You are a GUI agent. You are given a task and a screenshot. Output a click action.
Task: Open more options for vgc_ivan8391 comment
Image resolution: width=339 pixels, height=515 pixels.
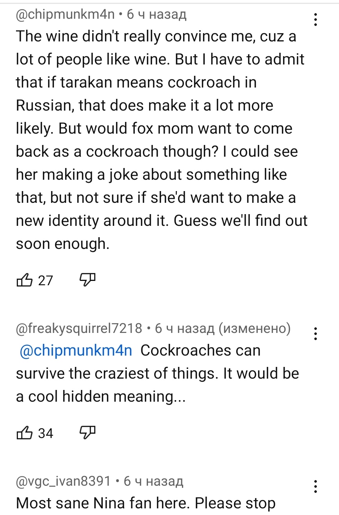(316, 486)
